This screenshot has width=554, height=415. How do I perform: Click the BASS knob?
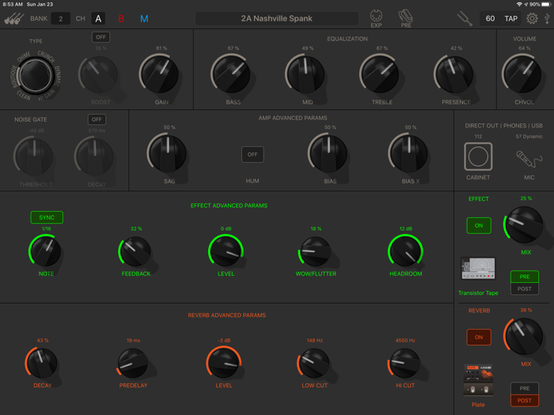231,74
